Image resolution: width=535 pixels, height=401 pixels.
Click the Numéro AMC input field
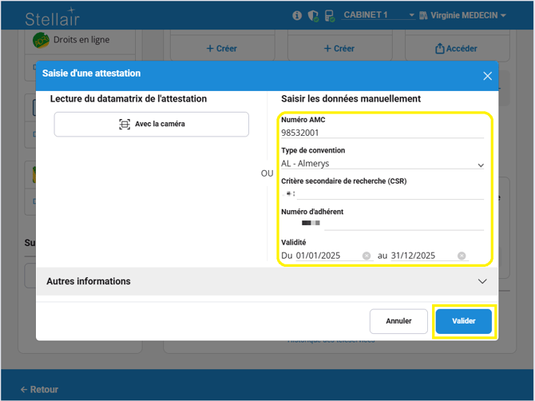pyautogui.click(x=382, y=133)
